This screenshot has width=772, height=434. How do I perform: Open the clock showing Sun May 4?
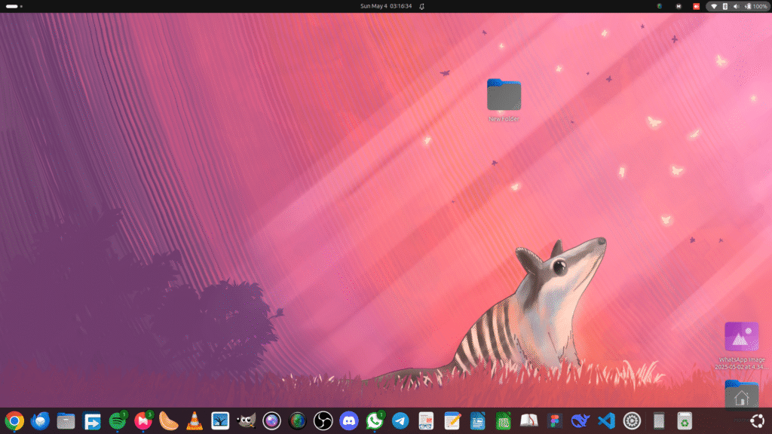click(x=386, y=6)
